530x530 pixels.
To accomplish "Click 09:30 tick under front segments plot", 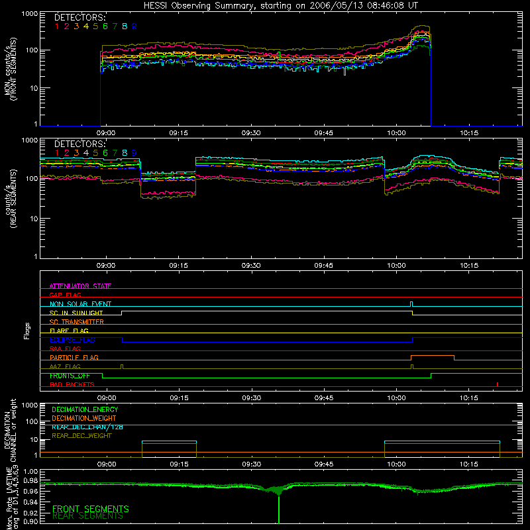I will pyautogui.click(x=251, y=133).
